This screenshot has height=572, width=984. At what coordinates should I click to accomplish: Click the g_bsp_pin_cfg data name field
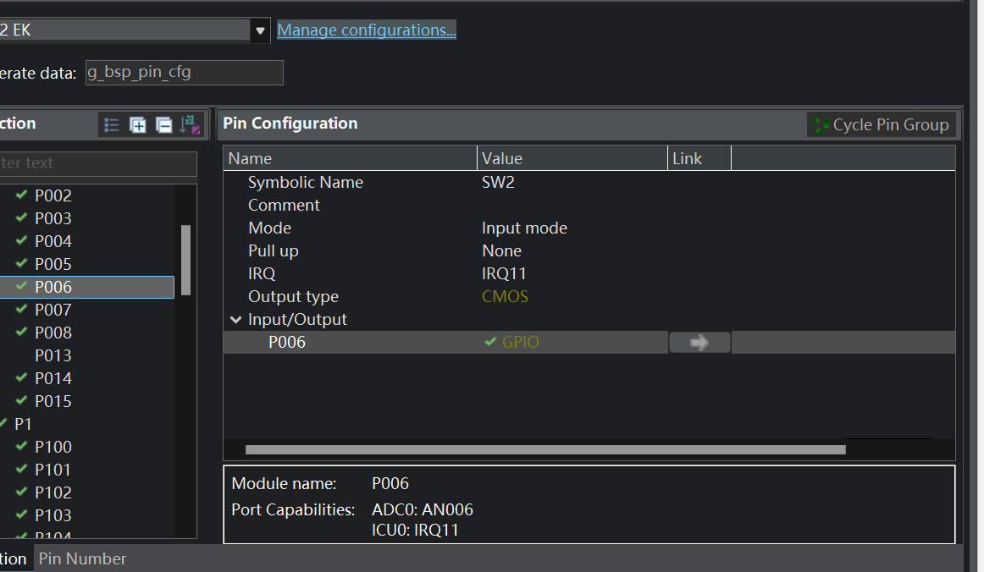185,73
